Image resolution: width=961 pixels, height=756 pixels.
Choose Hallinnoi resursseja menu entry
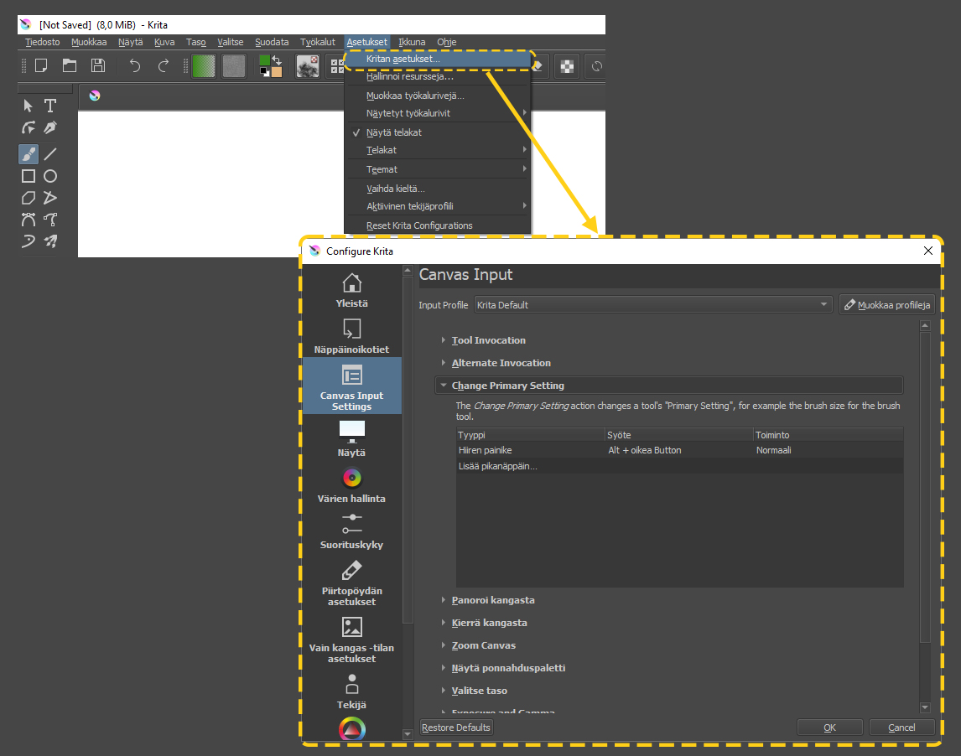click(438, 76)
